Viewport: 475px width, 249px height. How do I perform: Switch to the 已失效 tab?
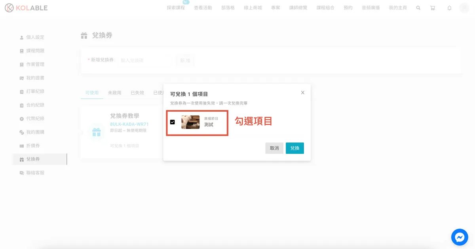[x=137, y=93]
